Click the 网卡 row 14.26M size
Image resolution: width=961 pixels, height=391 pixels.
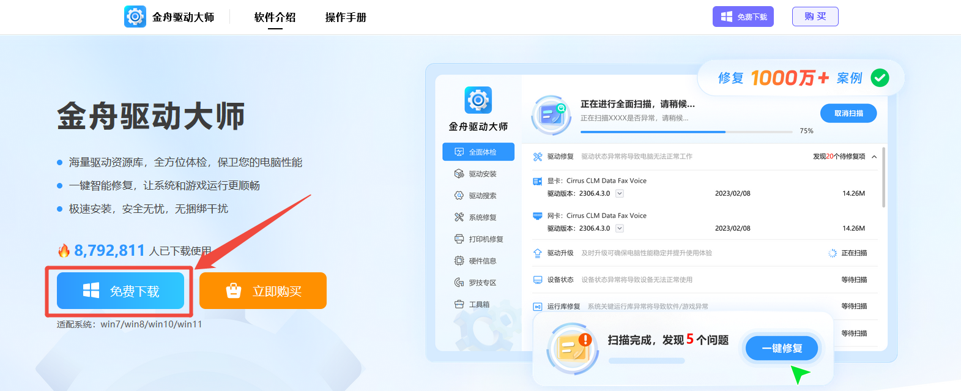click(x=853, y=228)
